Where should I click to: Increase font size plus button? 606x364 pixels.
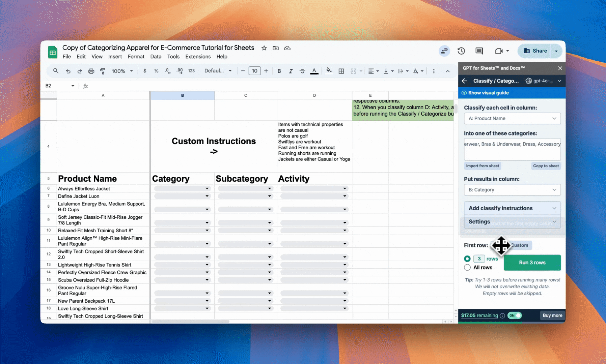[x=266, y=71]
